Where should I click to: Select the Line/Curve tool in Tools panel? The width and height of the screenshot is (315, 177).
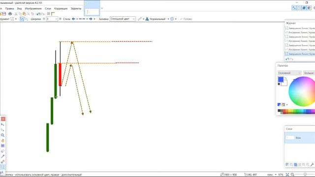click(2, 167)
